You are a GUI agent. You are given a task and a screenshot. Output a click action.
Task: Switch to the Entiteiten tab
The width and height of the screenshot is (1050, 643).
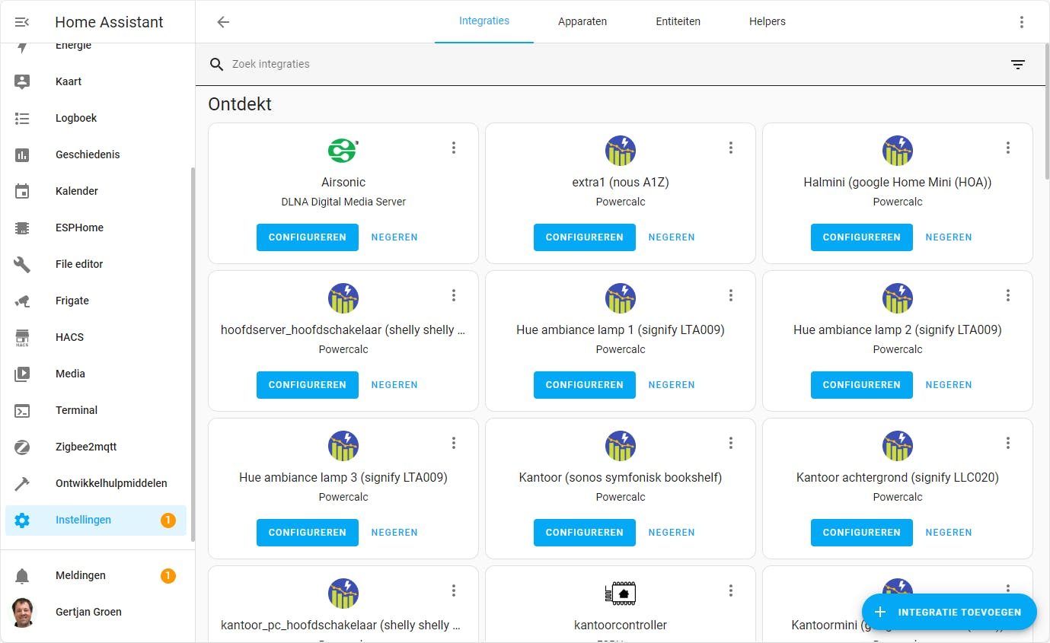[678, 21]
